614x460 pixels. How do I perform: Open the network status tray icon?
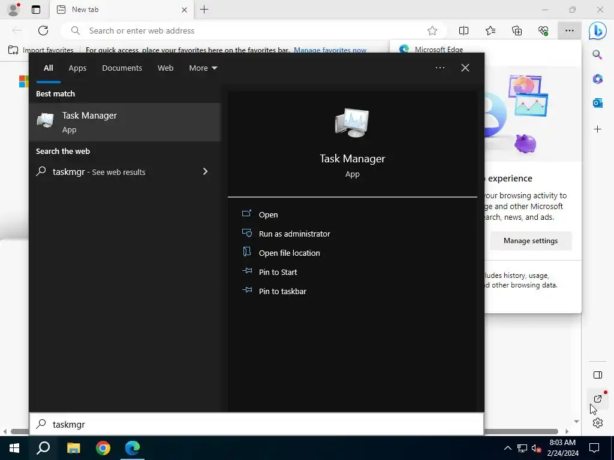point(522,448)
